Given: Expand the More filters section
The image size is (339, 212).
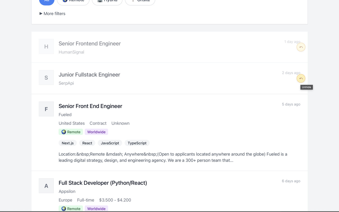Looking at the screenshot, I should (52, 14).
